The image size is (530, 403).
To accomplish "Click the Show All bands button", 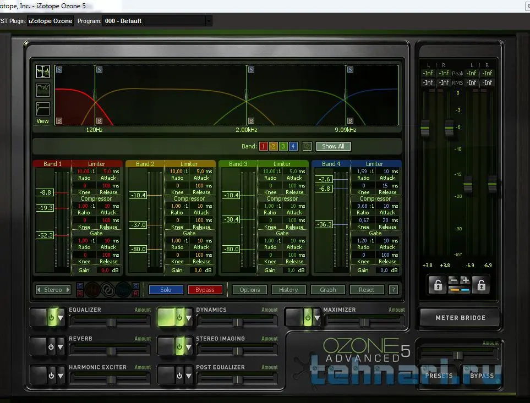I will (334, 146).
